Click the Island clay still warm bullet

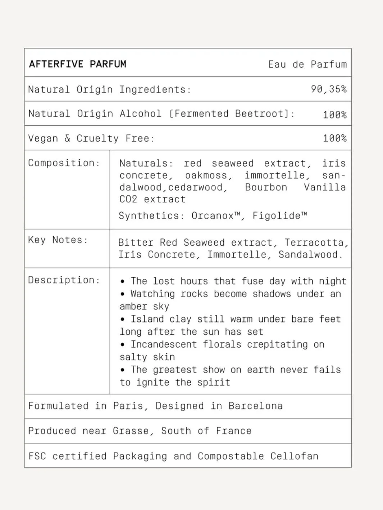click(230, 325)
